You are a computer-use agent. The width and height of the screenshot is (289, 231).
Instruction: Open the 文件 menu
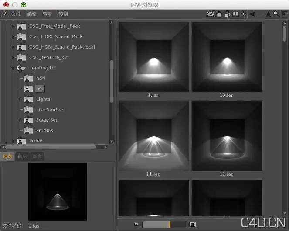tap(16, 14)
